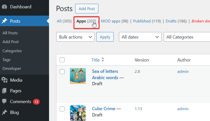Click the Pages icon in sidebar

tap(5, 91)
